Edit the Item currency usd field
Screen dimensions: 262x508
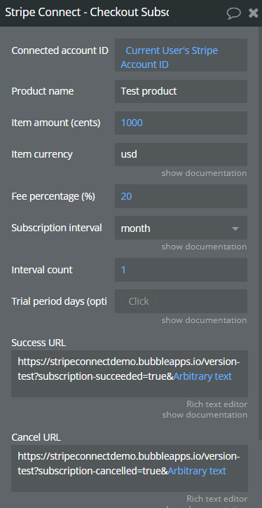(x=181, y=154)
